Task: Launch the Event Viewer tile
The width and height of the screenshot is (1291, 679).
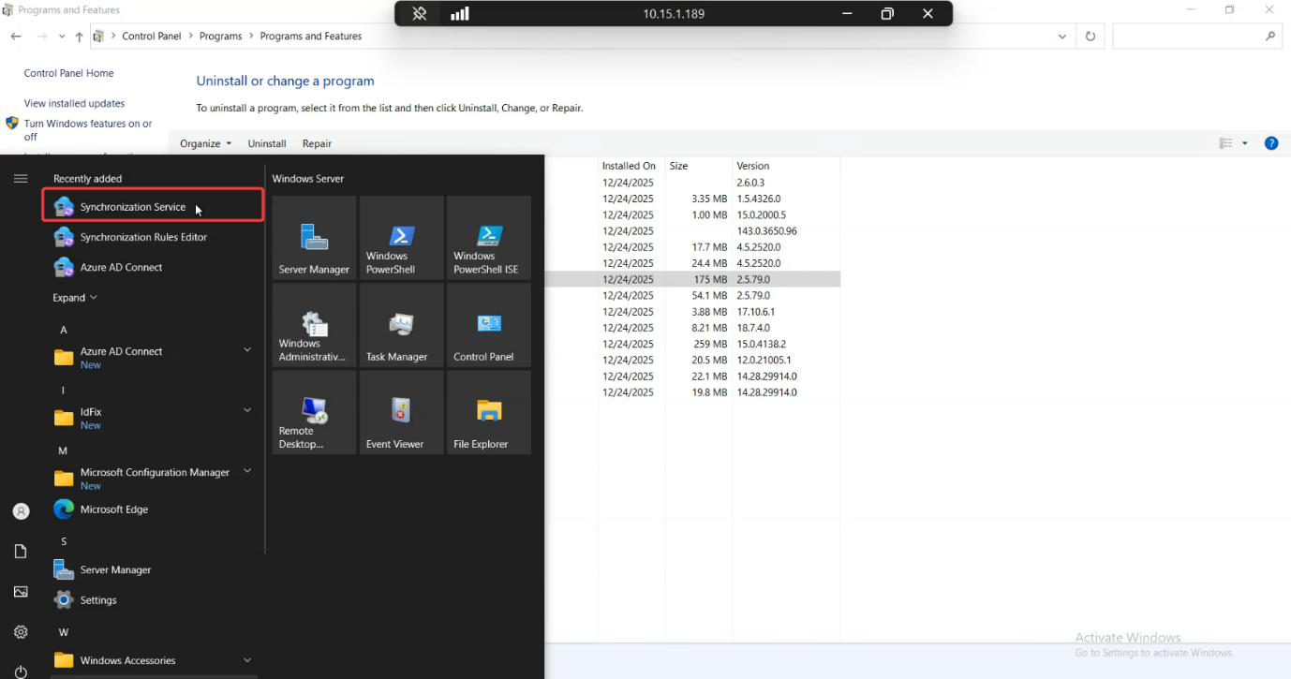Action: [x=401, y=413]
